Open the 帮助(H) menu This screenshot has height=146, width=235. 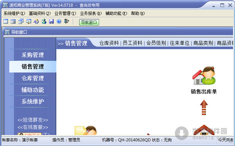[x=138, y=13]
